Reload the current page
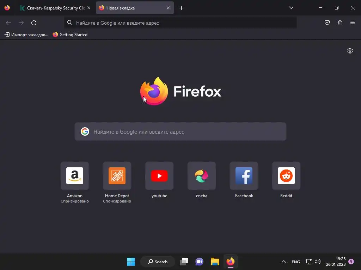 click(34, 23)
